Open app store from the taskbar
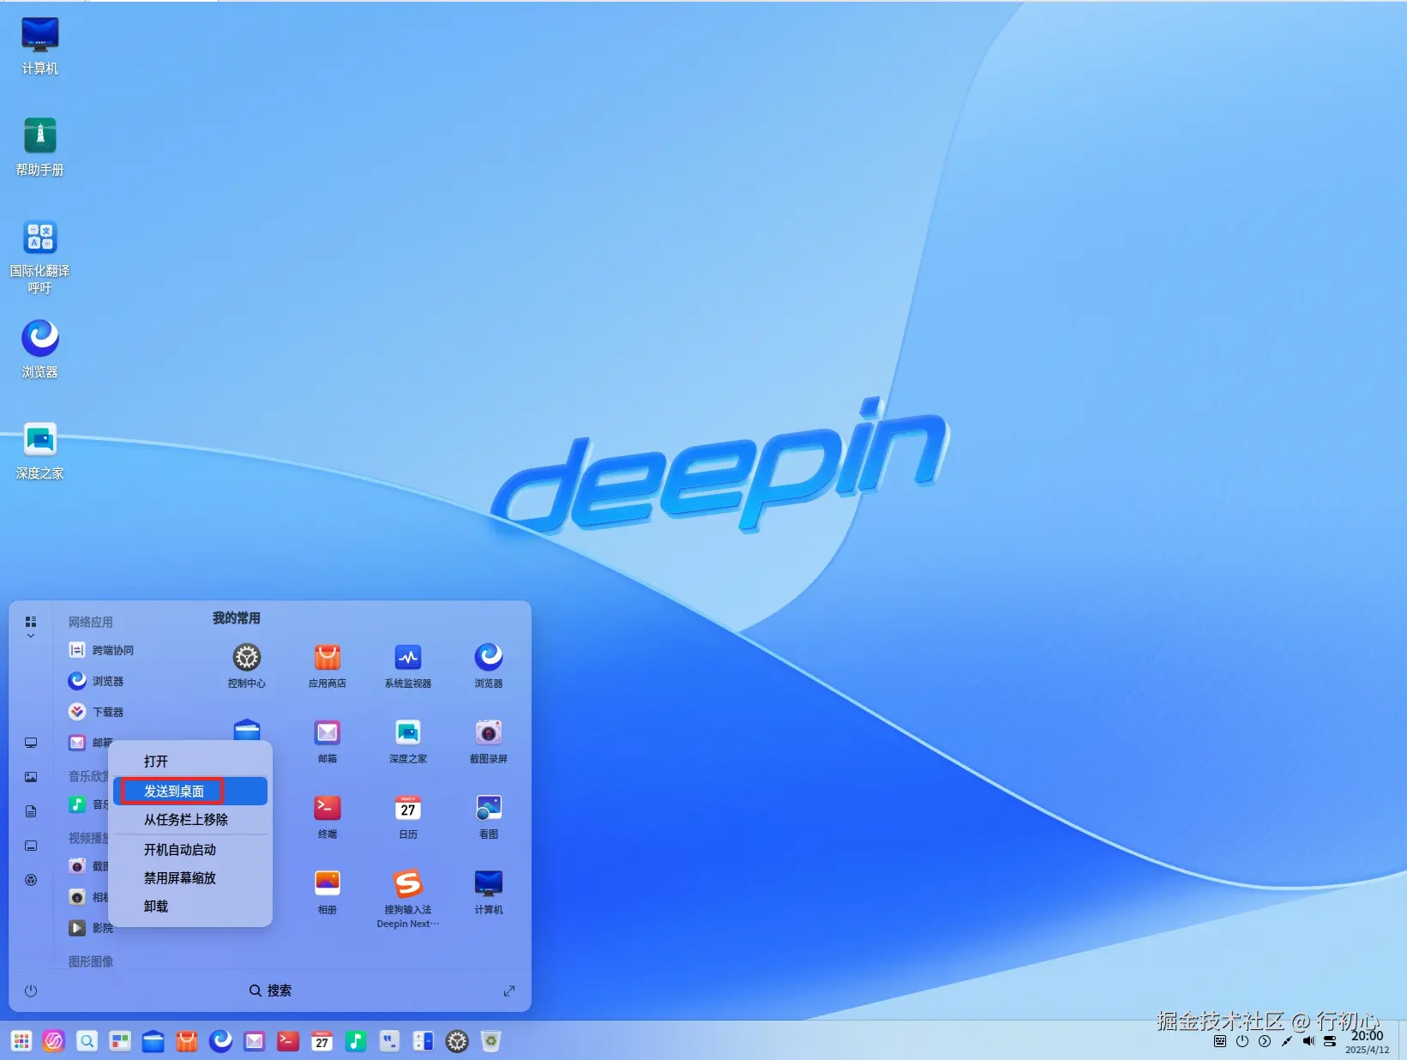 (187, 1041)
